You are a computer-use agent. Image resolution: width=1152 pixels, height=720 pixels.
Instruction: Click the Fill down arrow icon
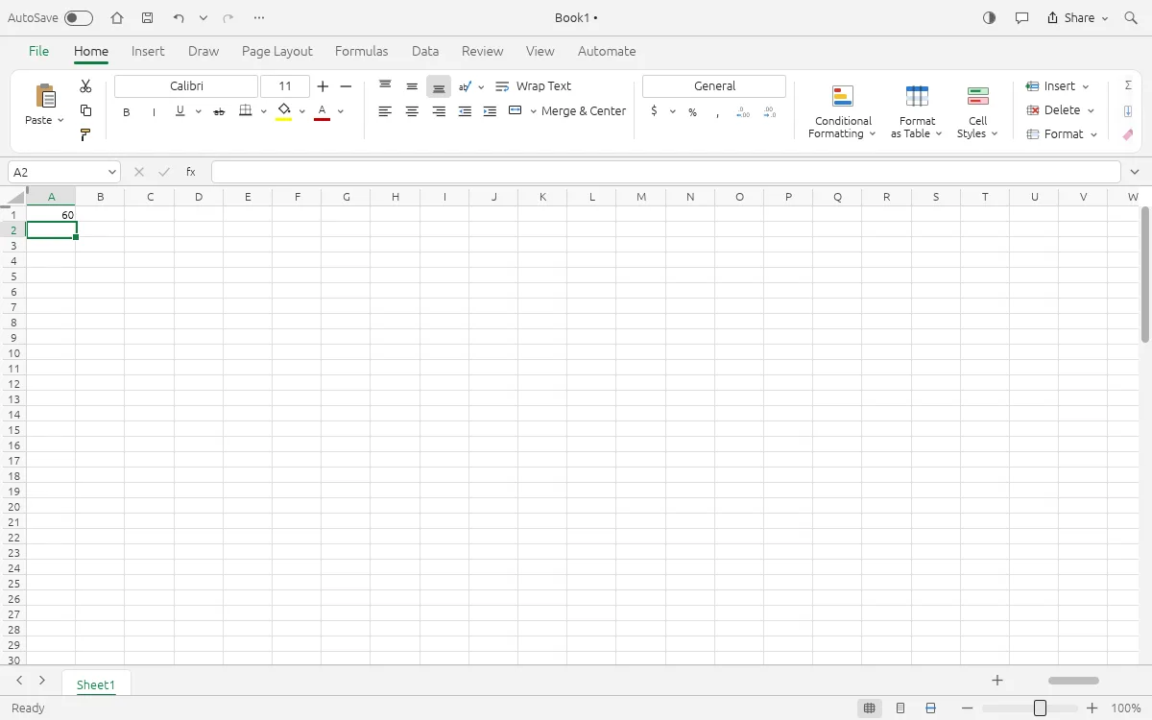pos(1128,110)
